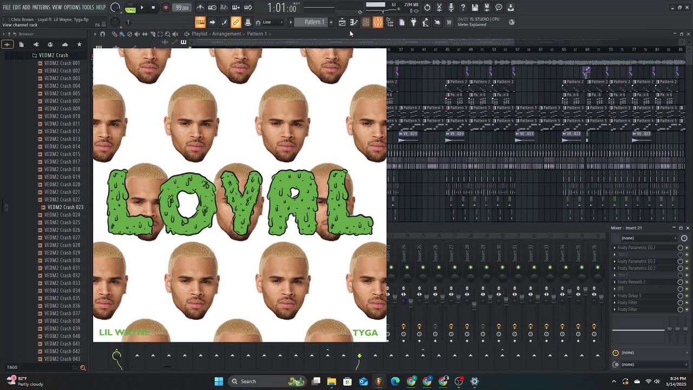
Task: Click the Browser cloud icon
Action: click(x=65, y=44)
